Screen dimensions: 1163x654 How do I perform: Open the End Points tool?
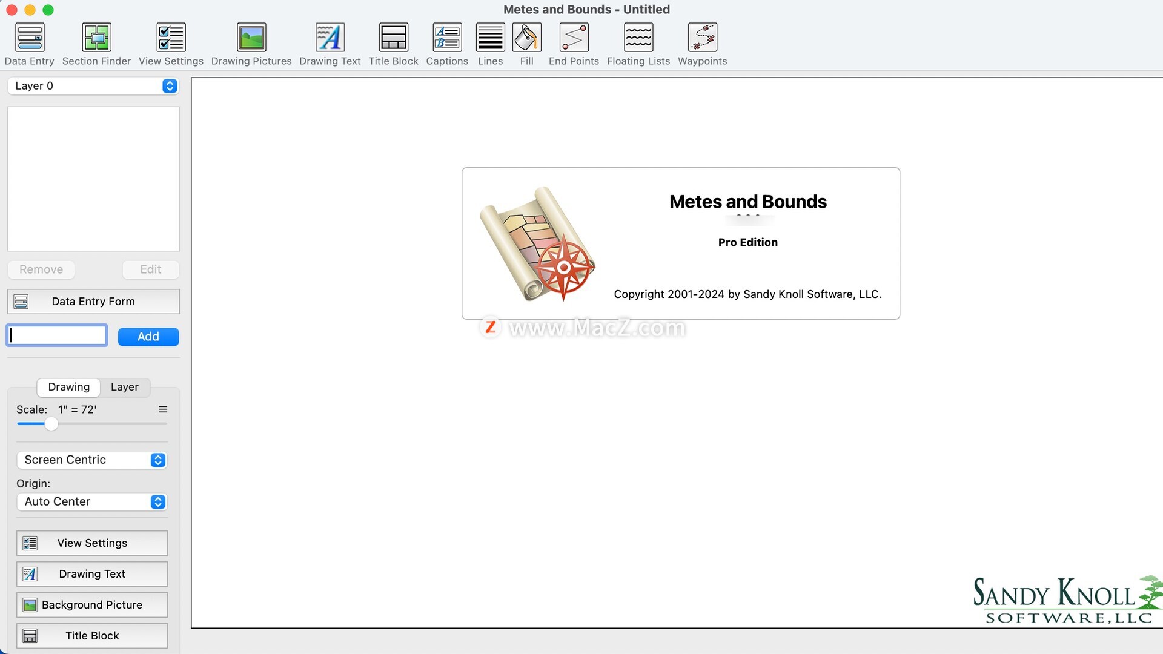point(574,38)
